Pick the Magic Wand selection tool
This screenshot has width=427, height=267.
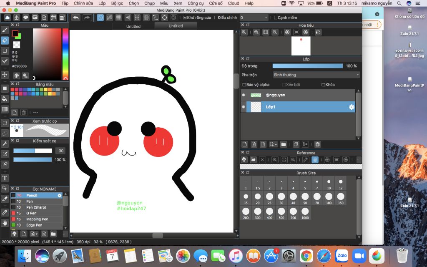(5, 144)
